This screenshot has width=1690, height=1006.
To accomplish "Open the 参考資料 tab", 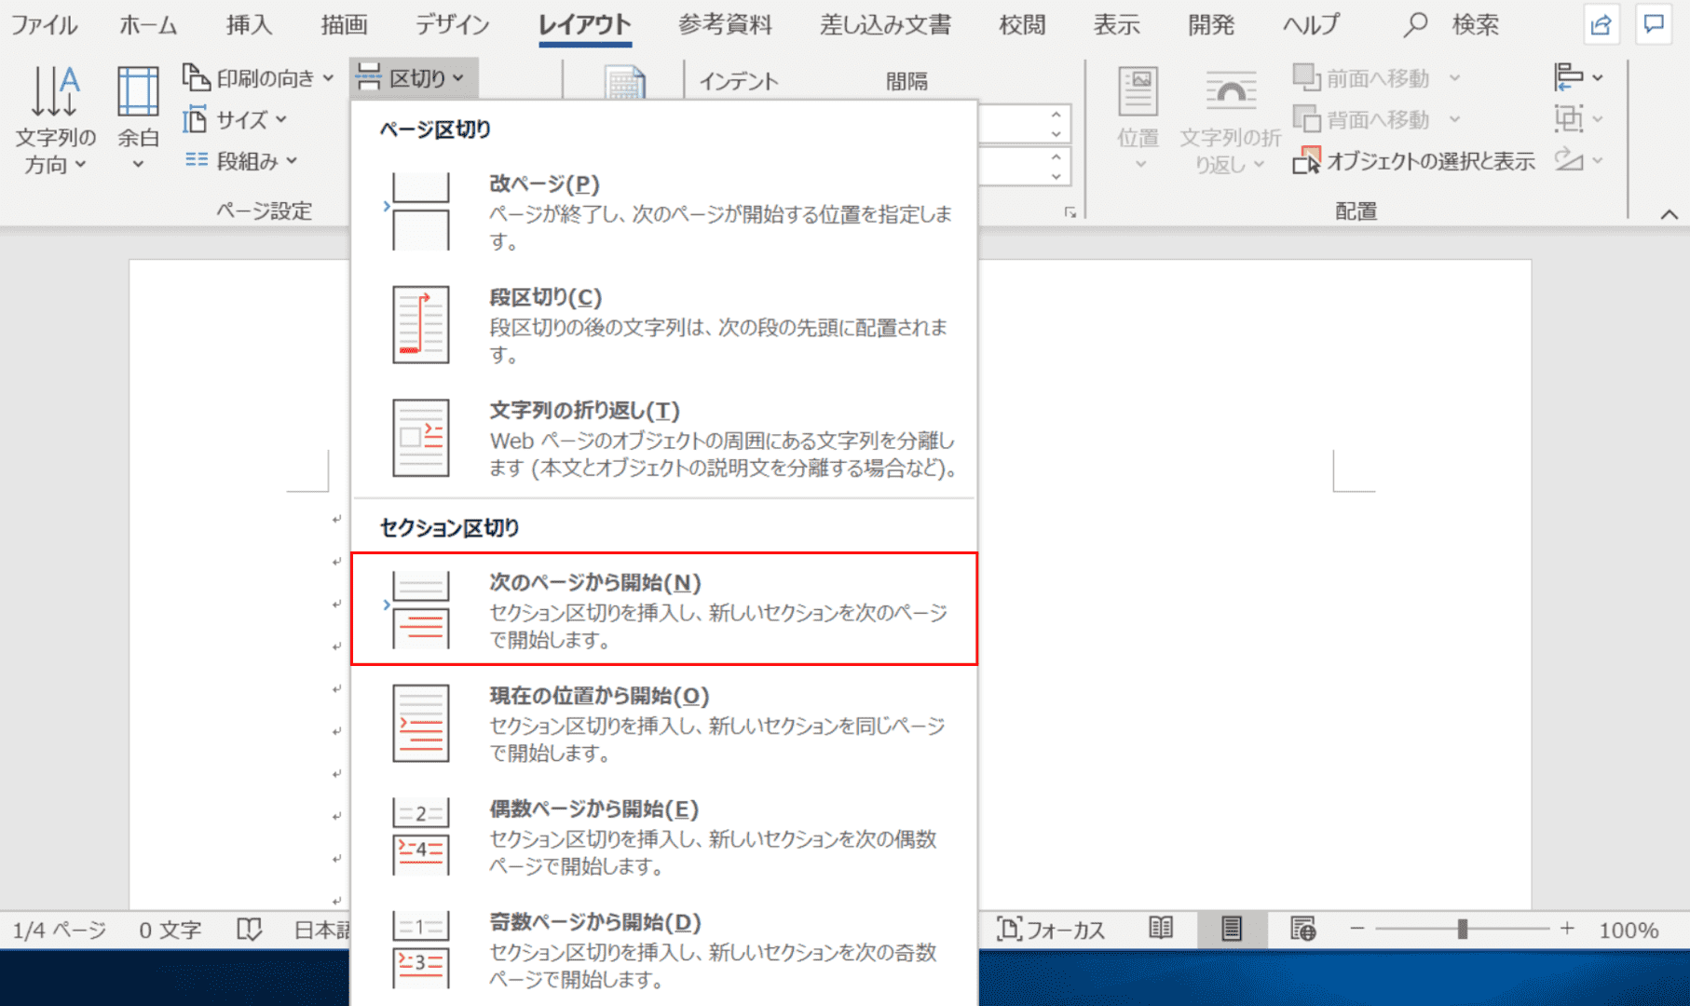I will pyautogui.click(x=725, y=24).
